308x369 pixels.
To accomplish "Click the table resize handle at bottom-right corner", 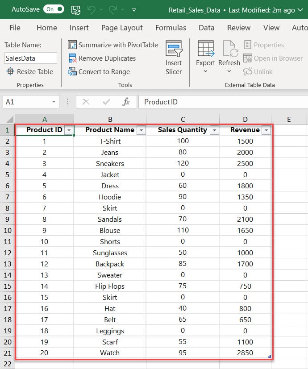I will (x=270, y=357).
